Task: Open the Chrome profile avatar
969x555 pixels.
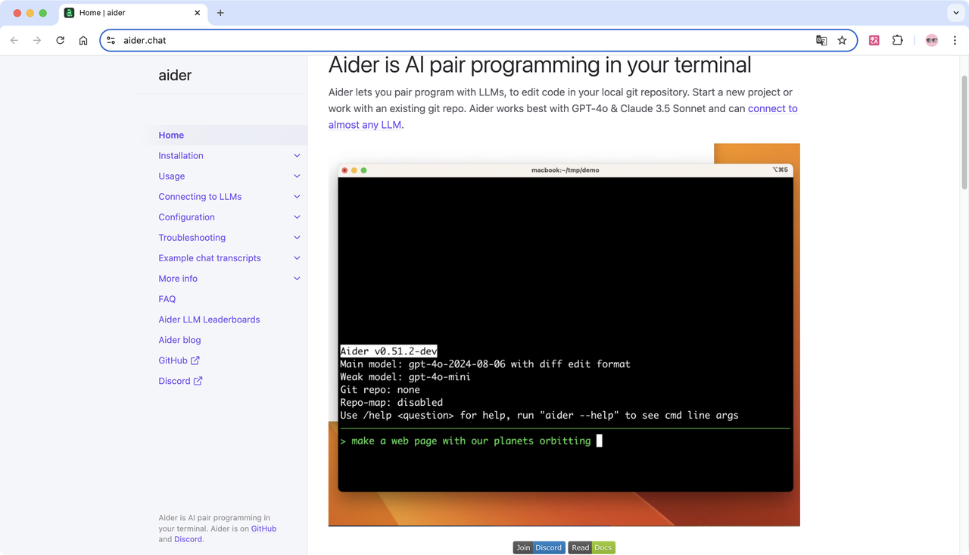Action: [x=932, y=40]
